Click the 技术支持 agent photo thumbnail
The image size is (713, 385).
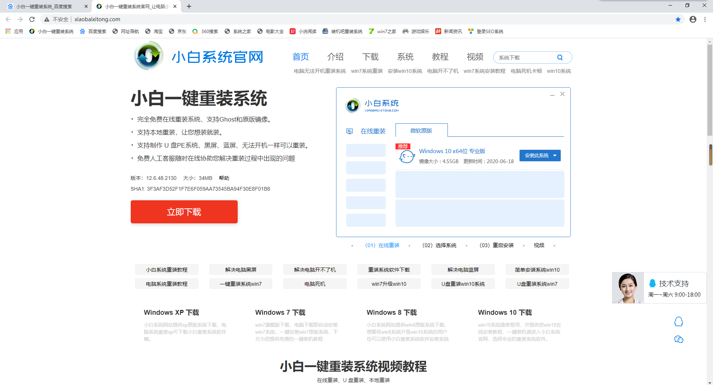[x=628, y=288]
